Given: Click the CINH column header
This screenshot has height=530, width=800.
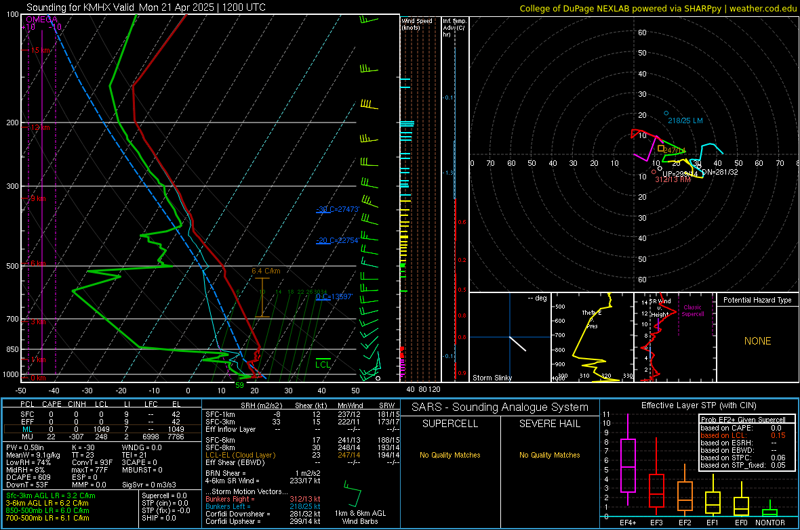Looking at the screenshot, I should 77,404.
